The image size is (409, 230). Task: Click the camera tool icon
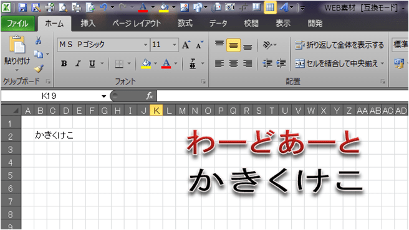pyautogui.click(x=230, y=7)
